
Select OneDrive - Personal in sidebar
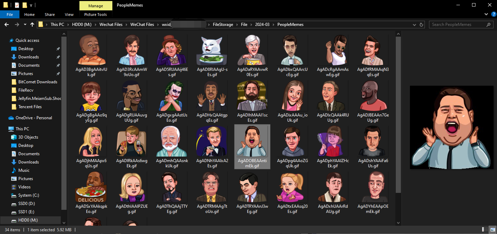pos(34,118)
